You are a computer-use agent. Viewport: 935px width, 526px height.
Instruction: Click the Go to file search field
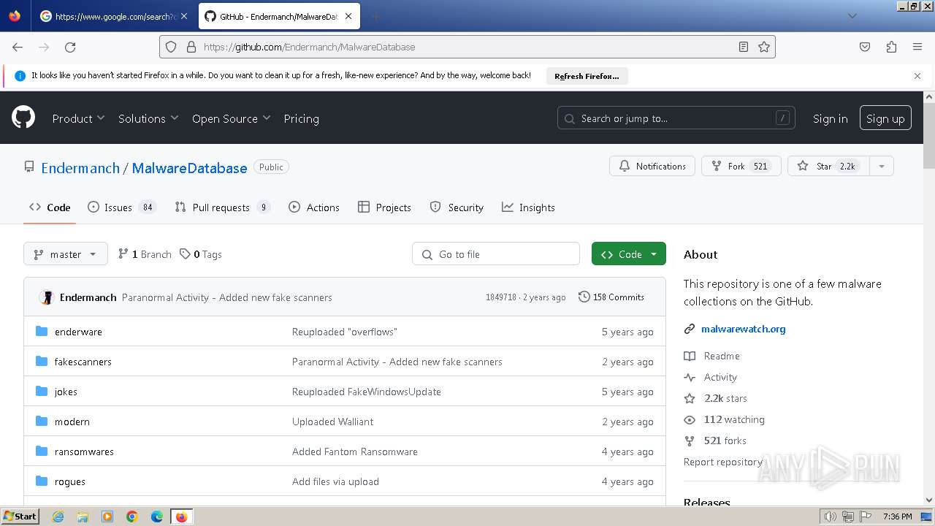click(x=496, y=254)
